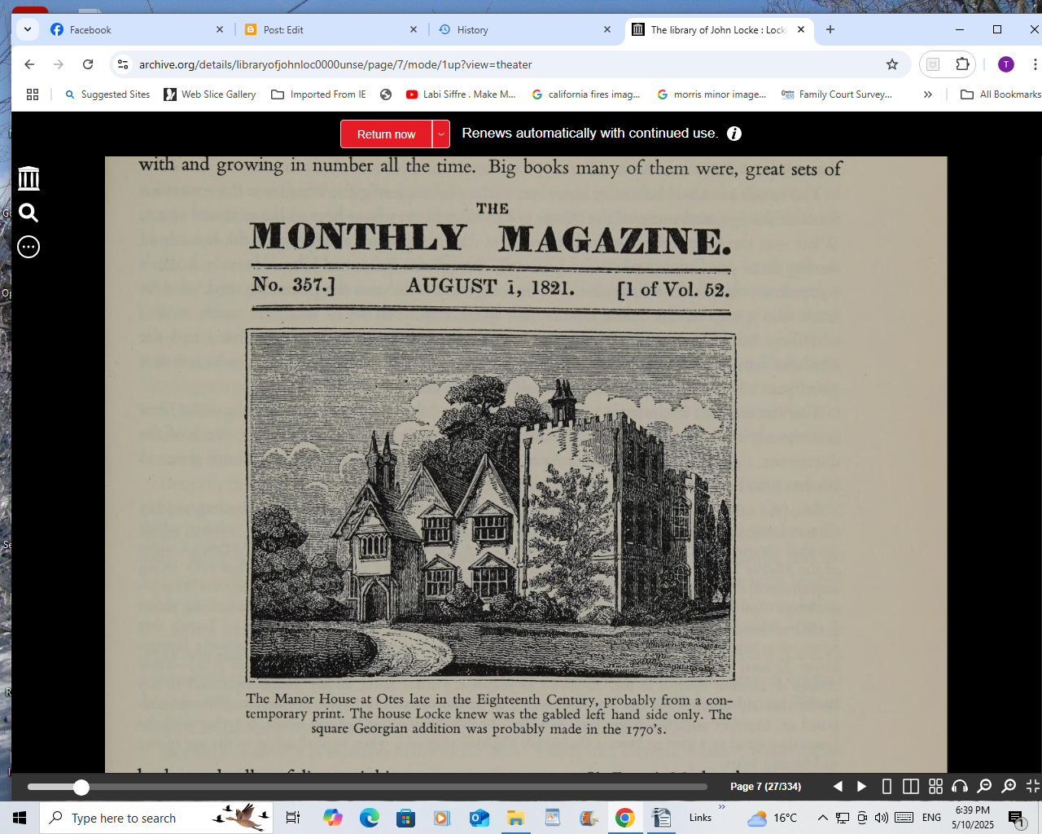1042x834 pixels.
Task: Open the apps grid in bookmarks bar
Action: click(x=33, y=94)
